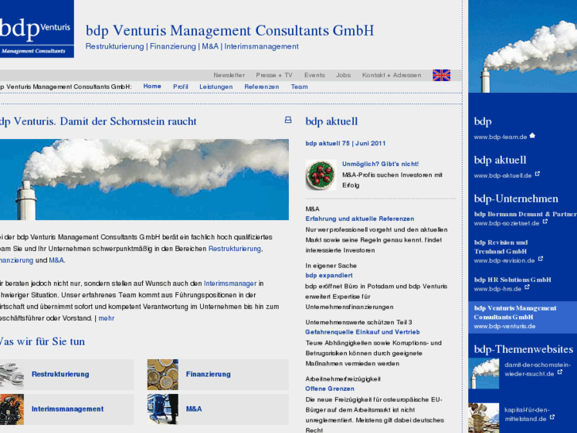Click external link icon beside www.bdp-revision.de
Viewport: 577px width, 433px height.
point(540,259)
